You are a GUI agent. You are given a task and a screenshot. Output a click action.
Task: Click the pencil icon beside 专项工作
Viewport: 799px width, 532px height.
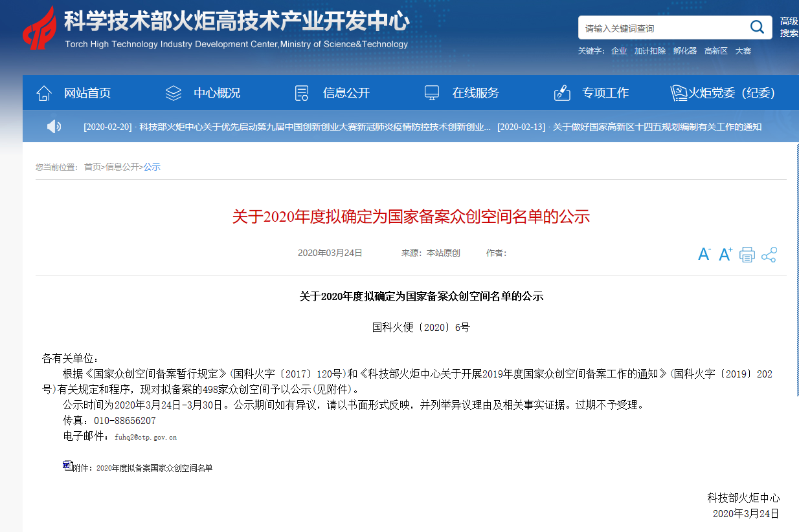562,93
